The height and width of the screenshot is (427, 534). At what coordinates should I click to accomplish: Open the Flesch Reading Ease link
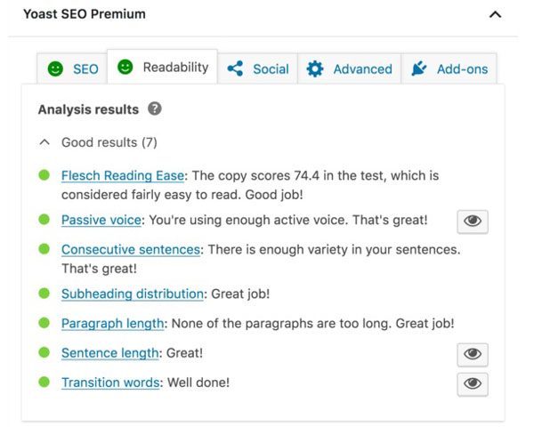point(123,175)
